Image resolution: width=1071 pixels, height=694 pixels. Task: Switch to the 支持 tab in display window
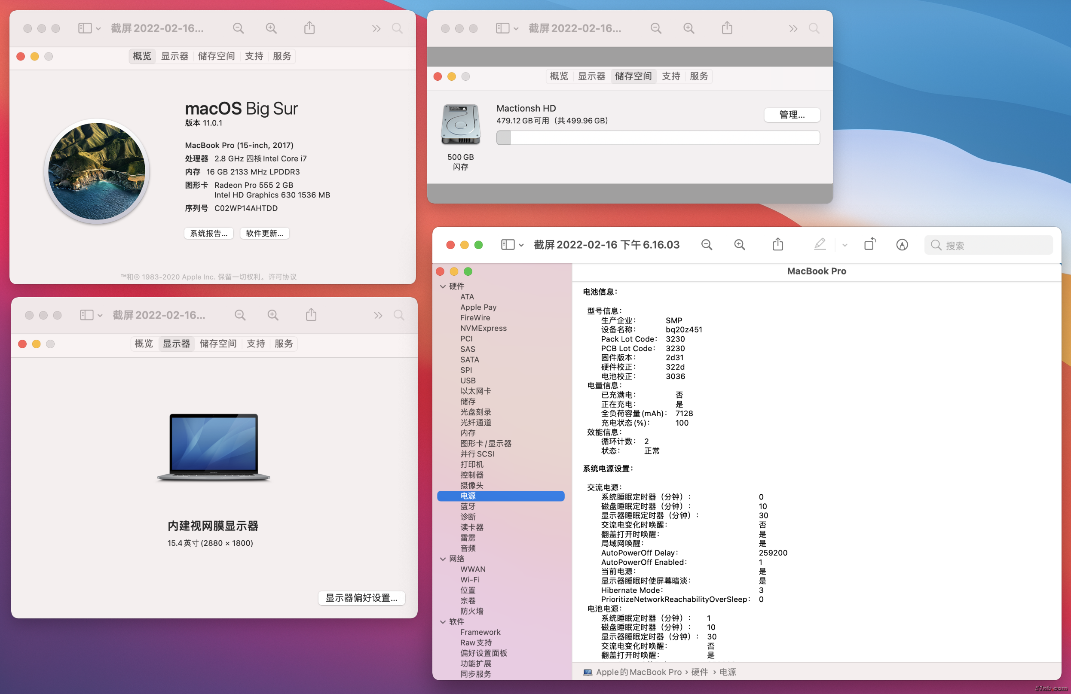256,344
